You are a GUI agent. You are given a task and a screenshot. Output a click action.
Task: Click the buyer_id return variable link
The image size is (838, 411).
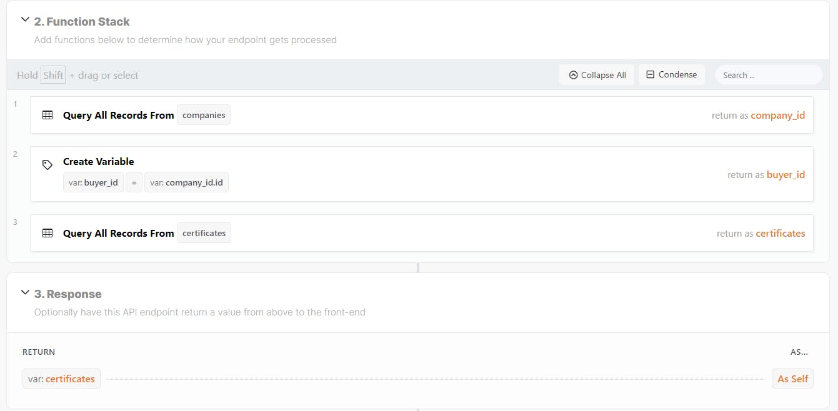(786, 175)
